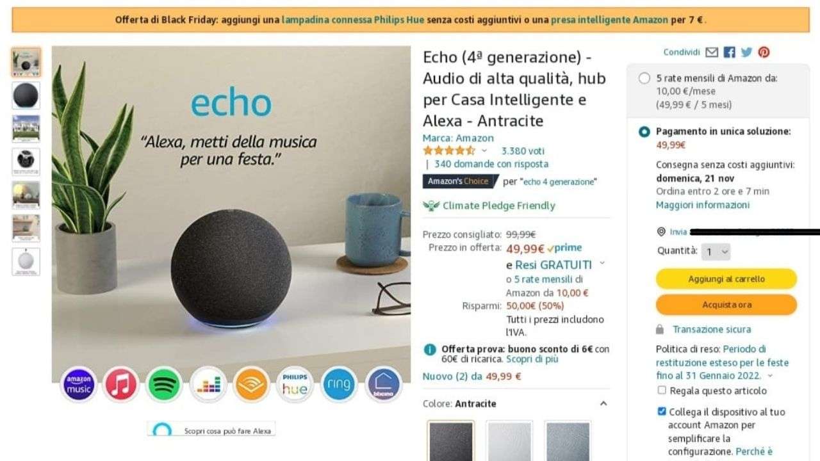Click the location pin icon next to Invia
This screenshot has width=820, height=461.
click(x=661, y=232)
